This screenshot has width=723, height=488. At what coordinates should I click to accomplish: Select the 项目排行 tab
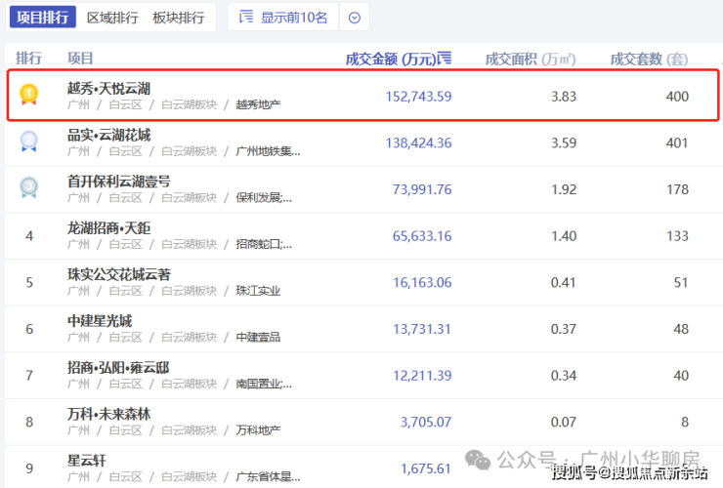[x=42, y=18]
